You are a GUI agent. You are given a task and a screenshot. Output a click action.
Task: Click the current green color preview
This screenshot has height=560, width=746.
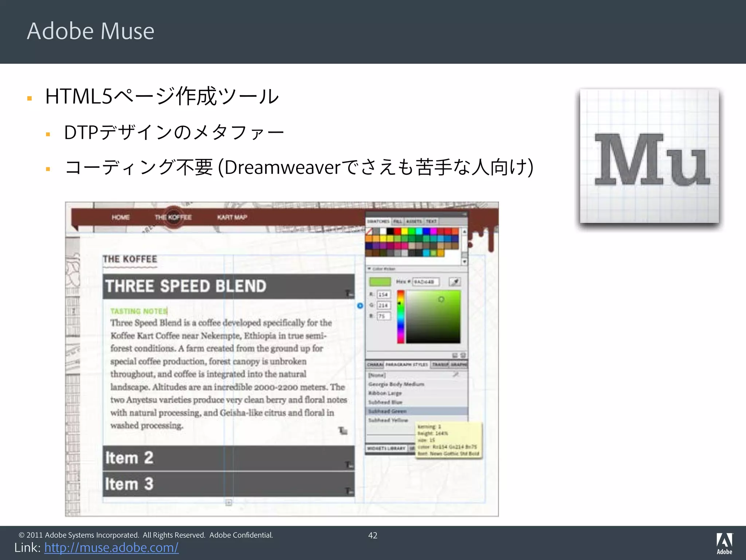[380, 281]
